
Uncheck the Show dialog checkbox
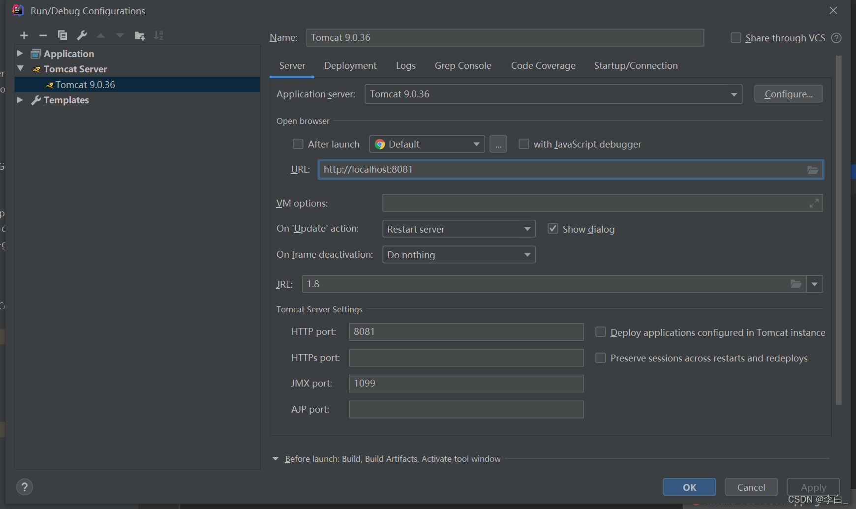(553, 229)
